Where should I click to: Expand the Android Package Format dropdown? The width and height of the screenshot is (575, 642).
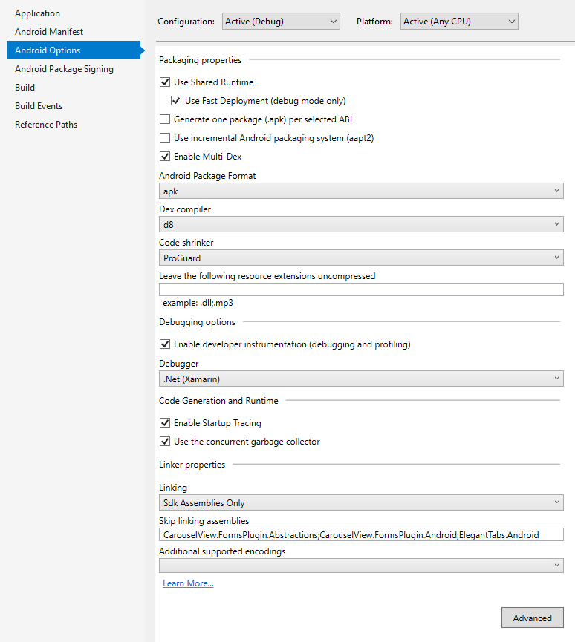[361, 191]
